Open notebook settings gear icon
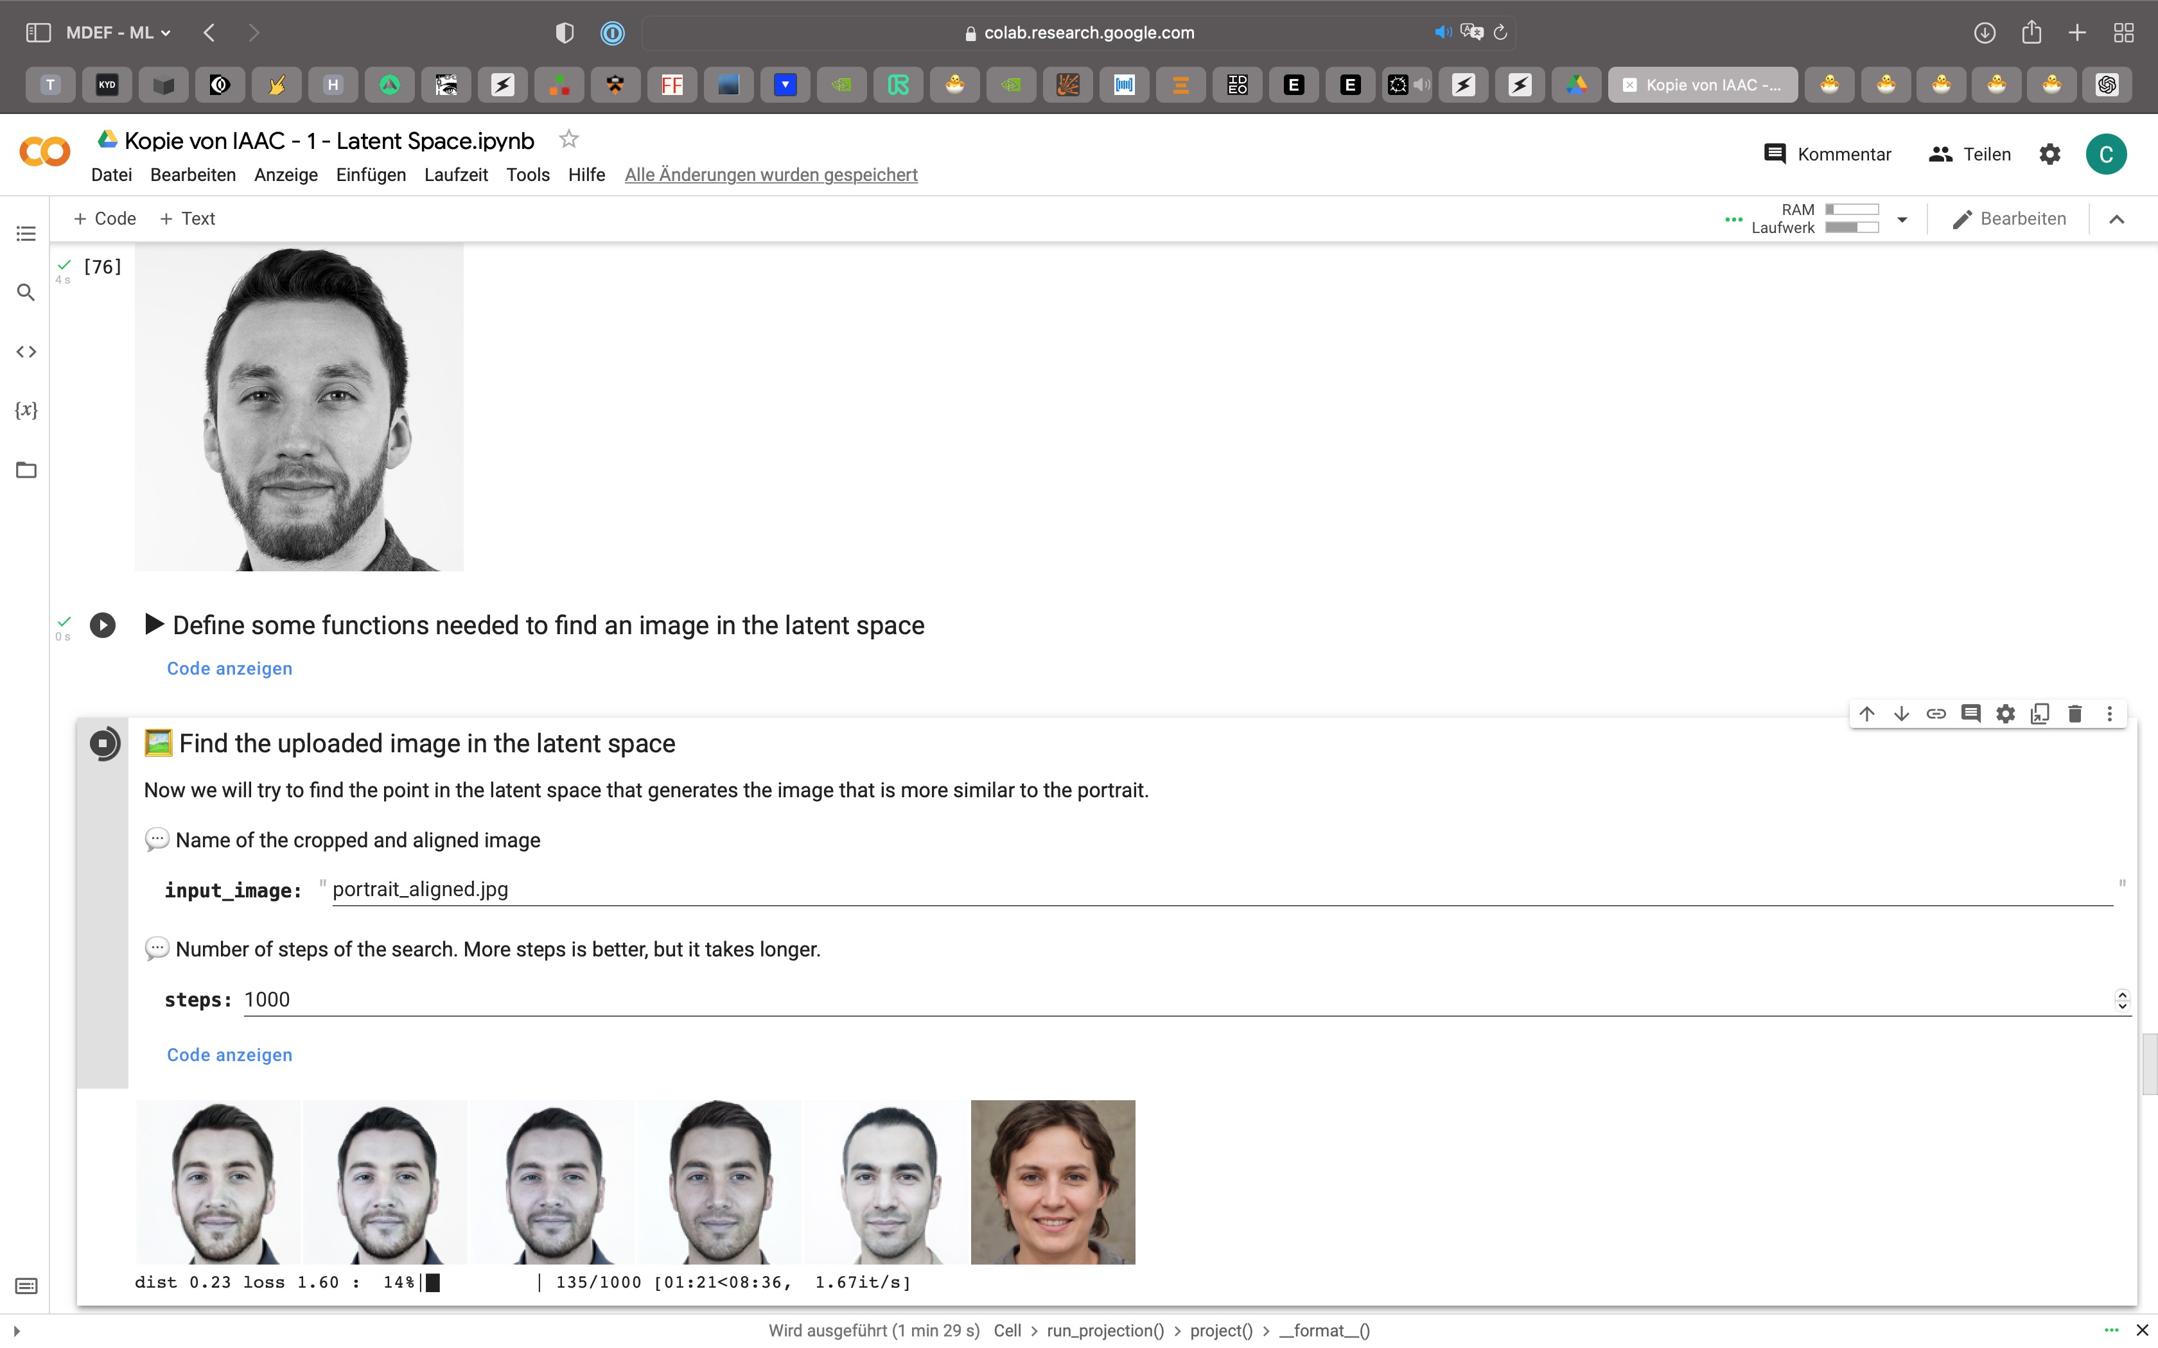2158x1348 pixels. click(x=2049, y=154)
